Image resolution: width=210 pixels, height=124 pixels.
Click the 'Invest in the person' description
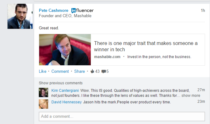159,57
